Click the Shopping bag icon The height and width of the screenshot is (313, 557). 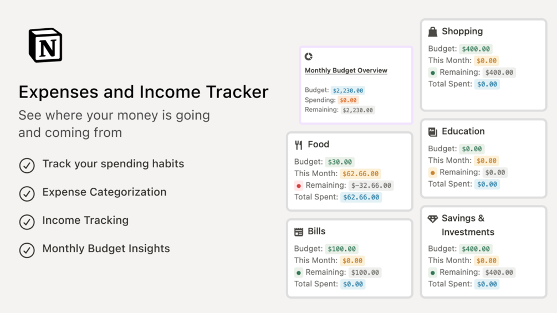(x=433, y=32)
